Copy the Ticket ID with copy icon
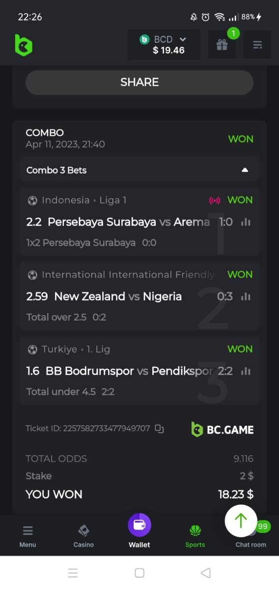Viewport: 279px width, 590px height. (159, 429)
